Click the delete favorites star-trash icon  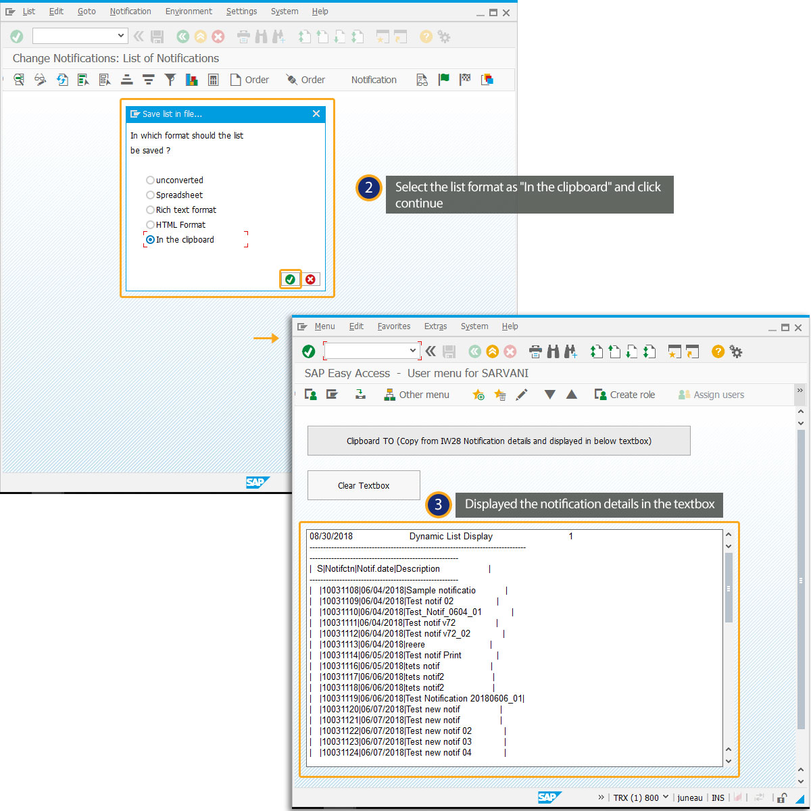(x=500, y=395)
